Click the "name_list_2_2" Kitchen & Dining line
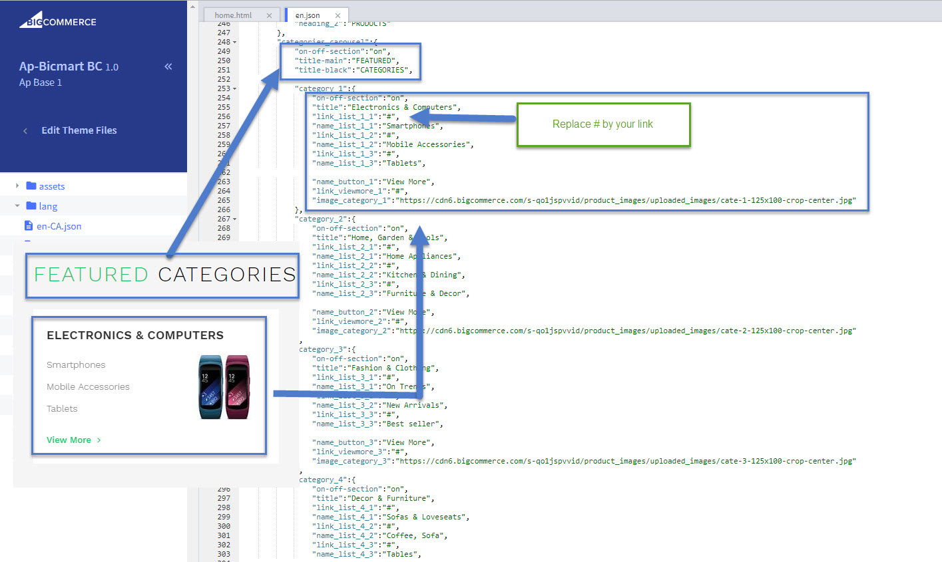The height and width of the screenshot is (562, 942). point(389,275)
